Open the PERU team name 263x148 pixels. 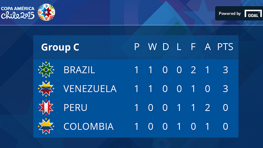click(x=75, y=108)
